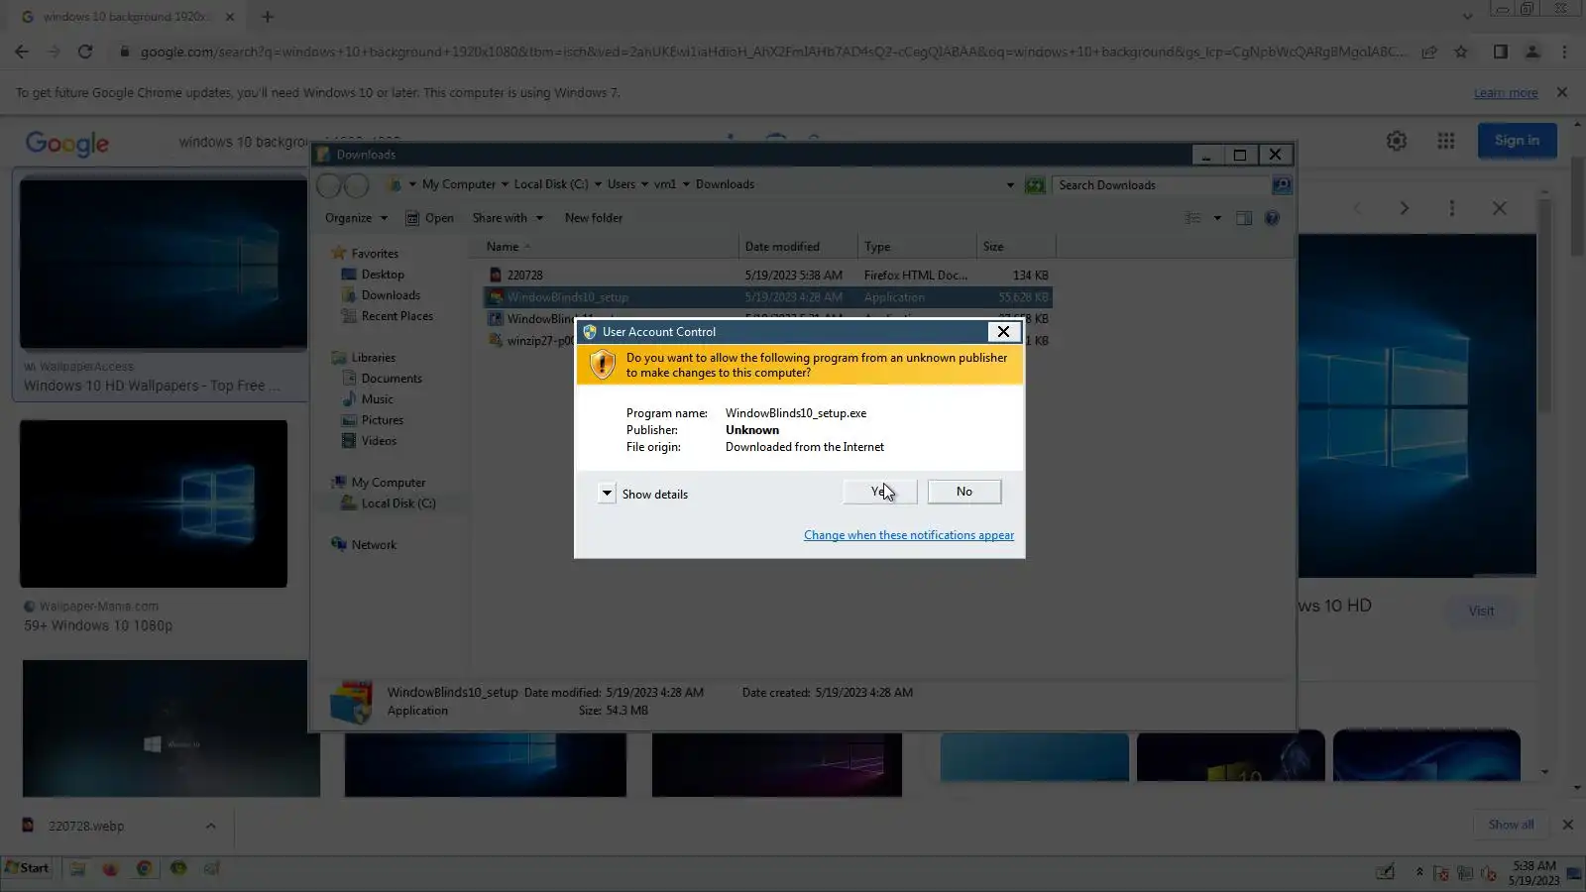Click Open in the Explorer toolbar
This screenshot has height=892, width=1586.
[430, 218]
